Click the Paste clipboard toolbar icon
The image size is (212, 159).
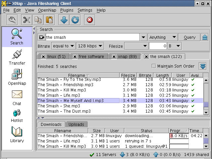point(49,20)
